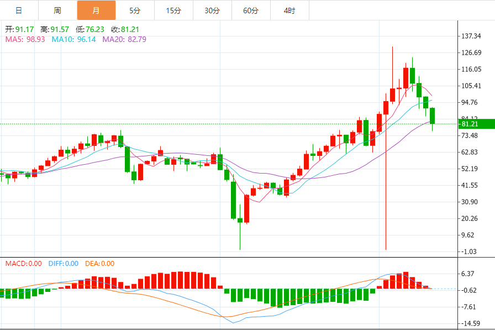Click the 126.69 price axis label
Viewport: 495px width, 330px height.
pos(471,53)
